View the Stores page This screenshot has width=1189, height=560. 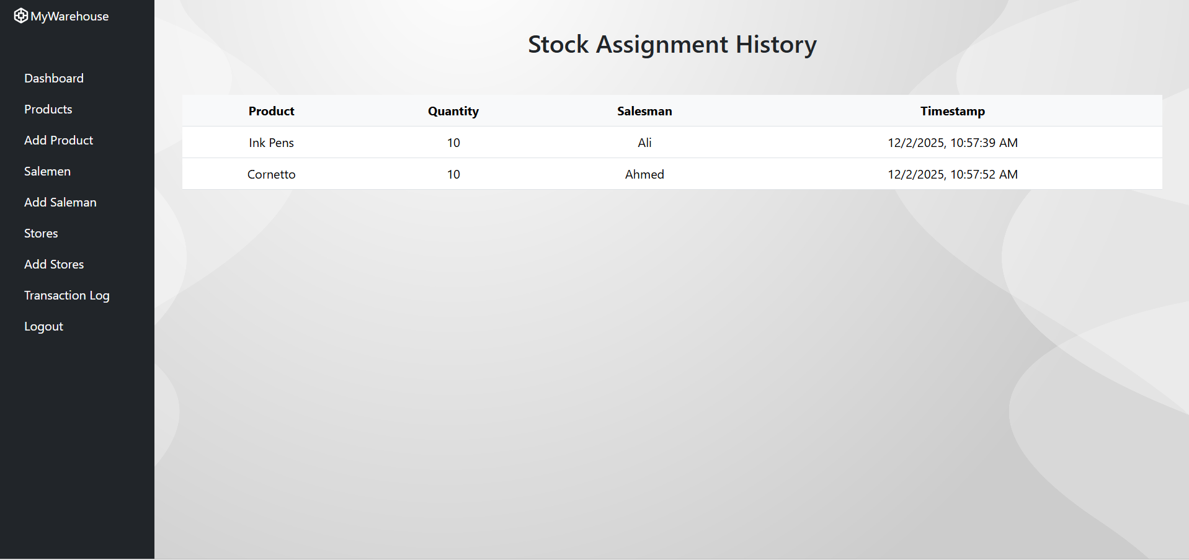pos(41,233)
